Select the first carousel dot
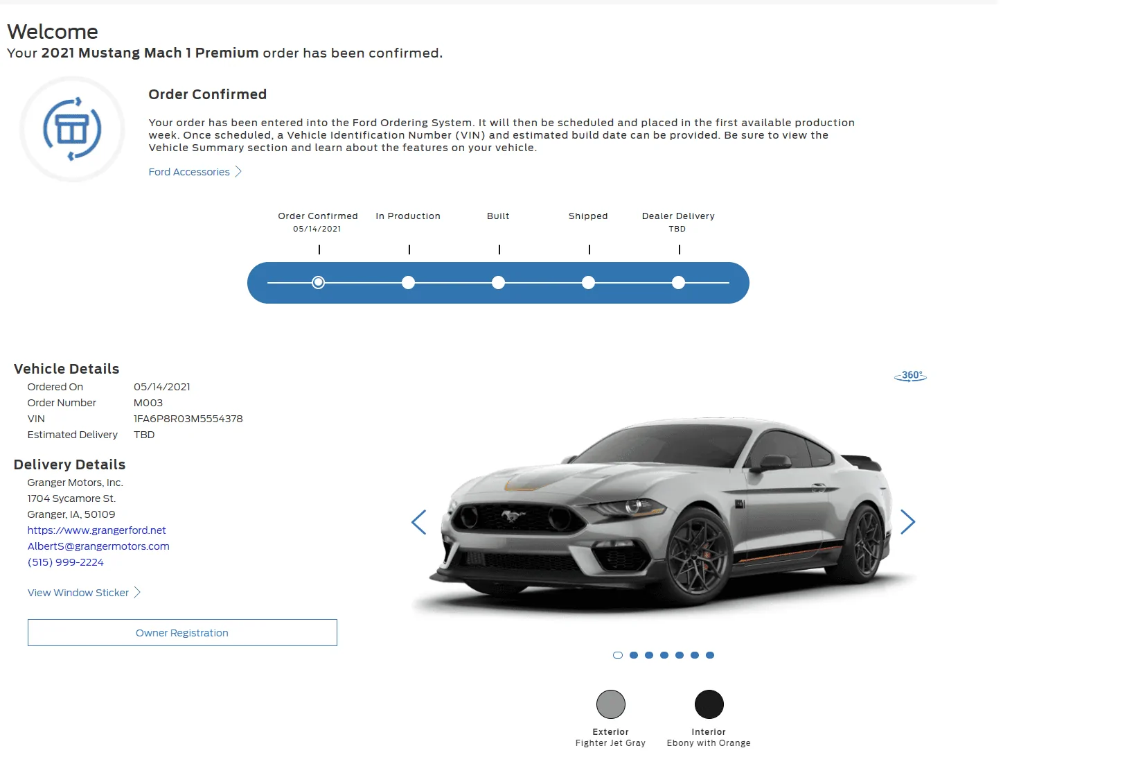 click(618, 655)
